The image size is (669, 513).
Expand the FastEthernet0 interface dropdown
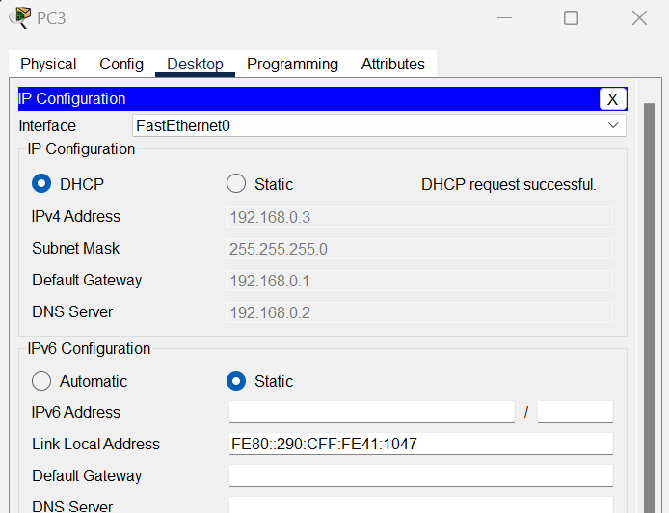(379, 125)
